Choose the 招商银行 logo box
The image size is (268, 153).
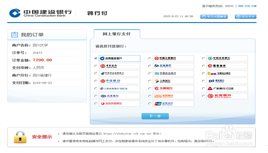227,66
